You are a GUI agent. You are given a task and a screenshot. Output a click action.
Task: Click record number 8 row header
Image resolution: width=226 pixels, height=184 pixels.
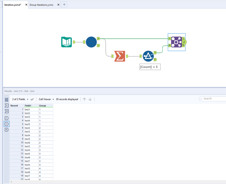[x=17, y=135]
